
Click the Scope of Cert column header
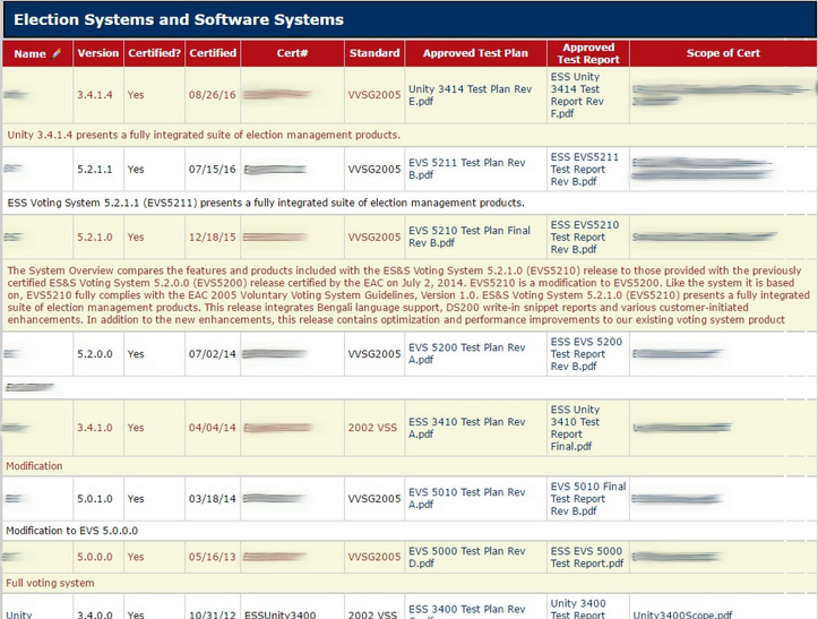click(722, 53)
